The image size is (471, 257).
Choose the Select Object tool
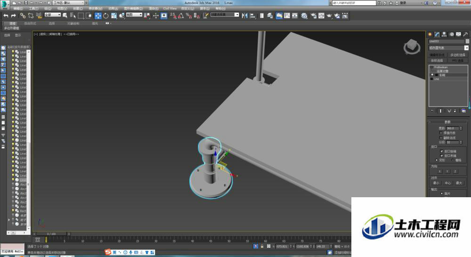pos(65,16)
